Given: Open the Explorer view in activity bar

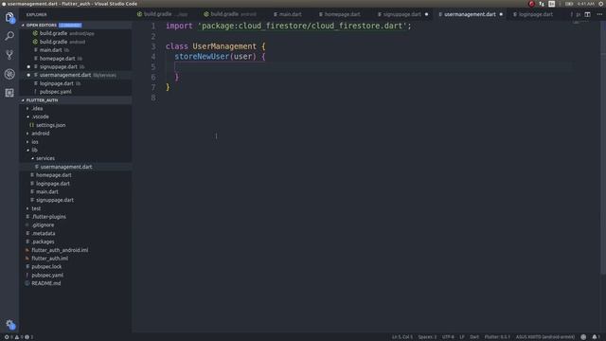Looking at the screenshot, I should pos(9,17).
